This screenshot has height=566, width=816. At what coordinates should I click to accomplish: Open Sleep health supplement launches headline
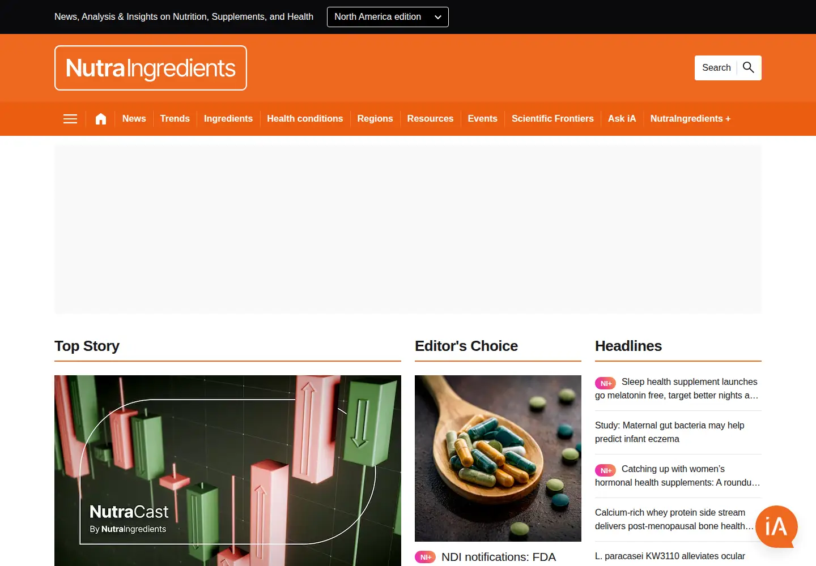pos(677,389)
